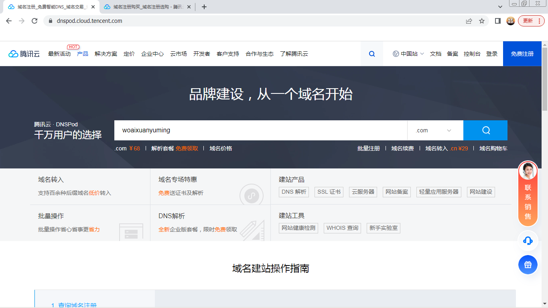Viewport: 548px width, 308px height.
Task: Open 客户支持 menu item
Action: click(228, 54)
